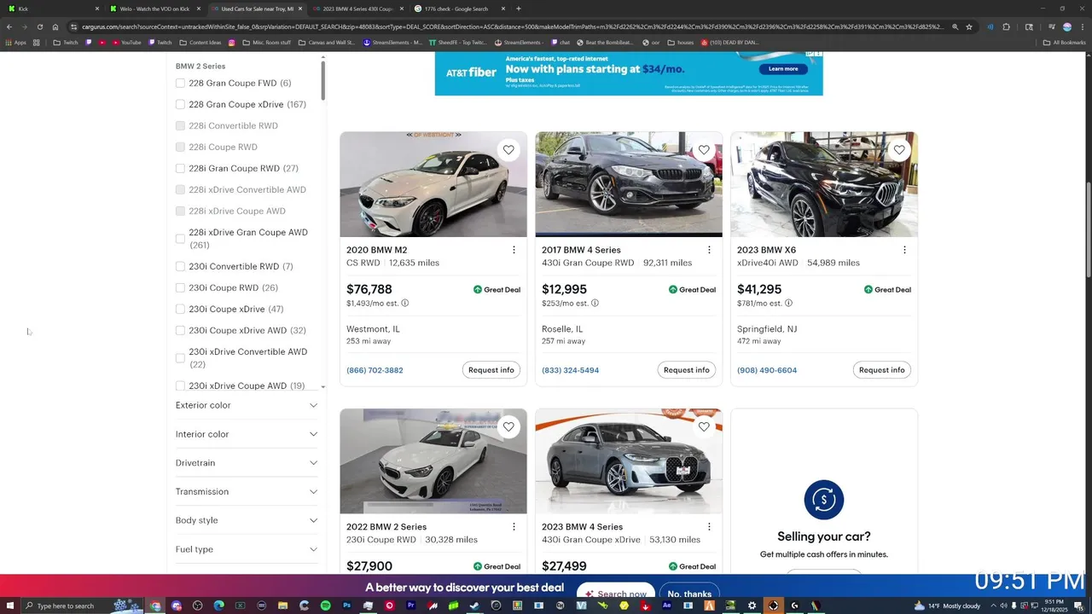Click info icon beside $781/mo est.
Image resolution: width=1092 pixels, height=614 pixels.
coord(788,304)
